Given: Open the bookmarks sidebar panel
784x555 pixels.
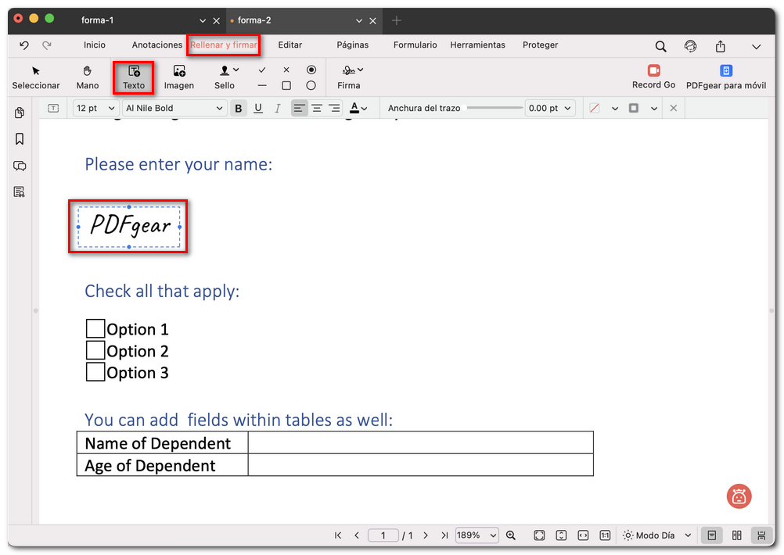Looking at the screenshot, I should (20, 139).
